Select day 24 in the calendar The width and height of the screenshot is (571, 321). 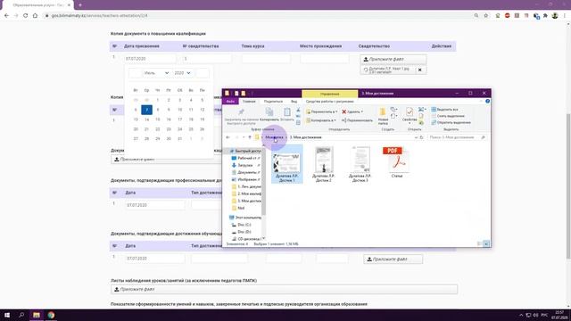pos(179,129)
